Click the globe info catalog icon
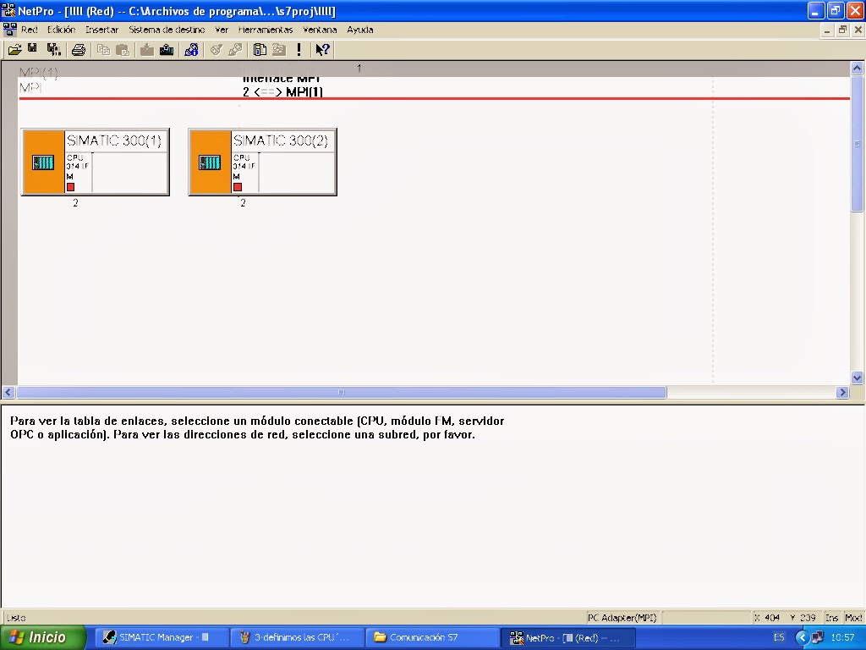 (191, 50)
